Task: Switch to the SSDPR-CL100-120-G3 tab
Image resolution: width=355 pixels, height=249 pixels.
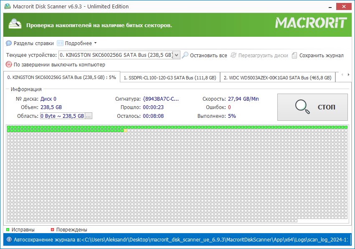Action: click(x=170, y=78)
